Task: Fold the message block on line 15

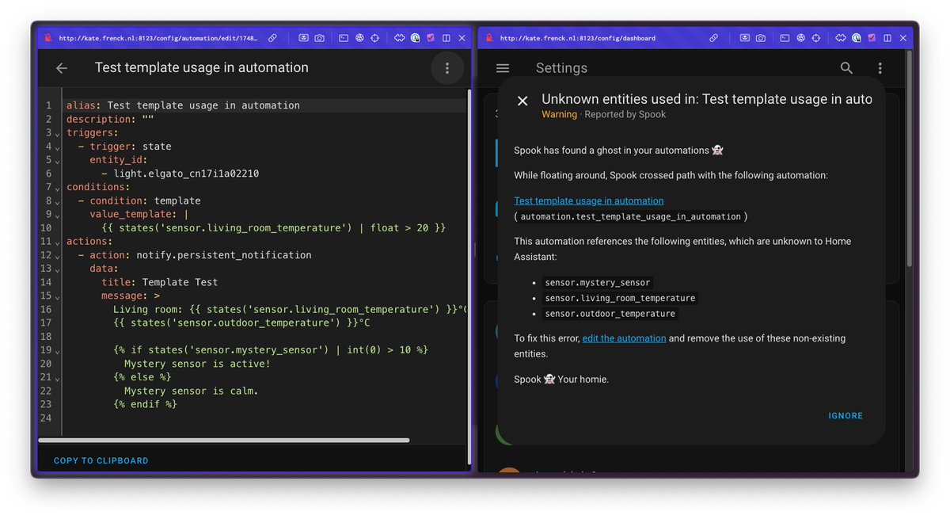Action: tap(57, 296)
